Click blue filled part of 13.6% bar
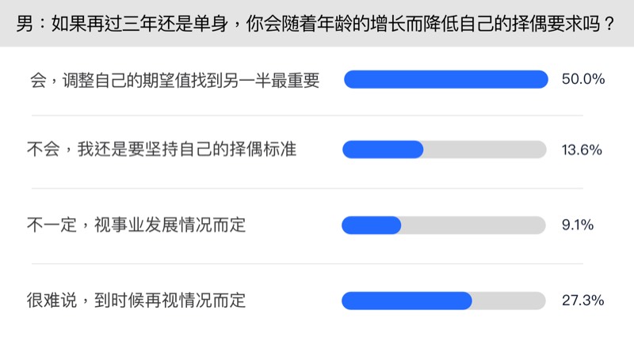The height and width of the screenshot is (348, 634). (382, 149)
